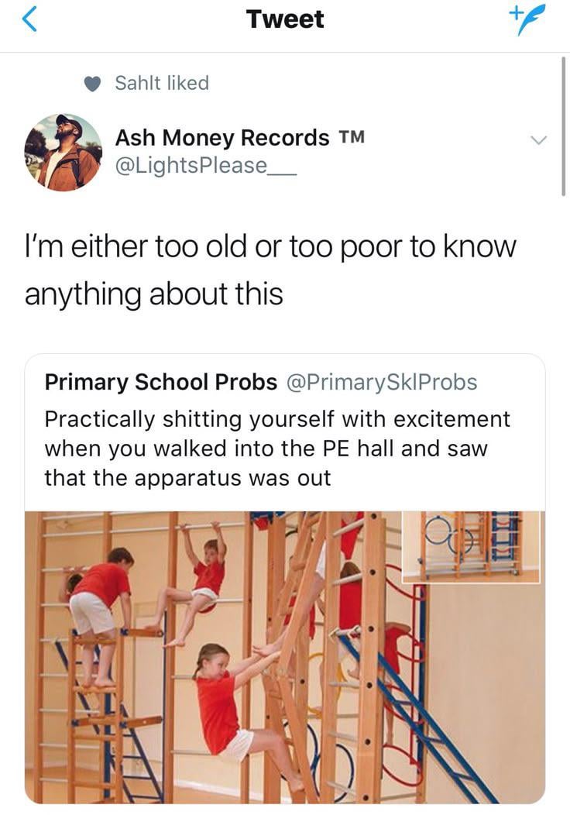Viewport: 570px width, 815px height.
Task: Click the TM symbol after Records
Action: [x=352, y=137]
